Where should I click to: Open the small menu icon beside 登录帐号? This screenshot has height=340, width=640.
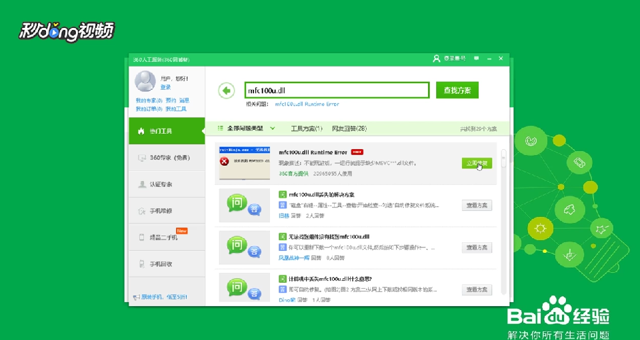[476, 59]
